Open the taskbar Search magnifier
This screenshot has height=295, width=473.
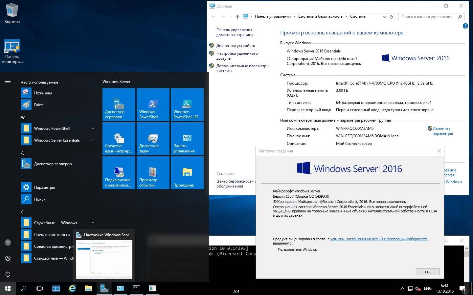tap(24, 288)
